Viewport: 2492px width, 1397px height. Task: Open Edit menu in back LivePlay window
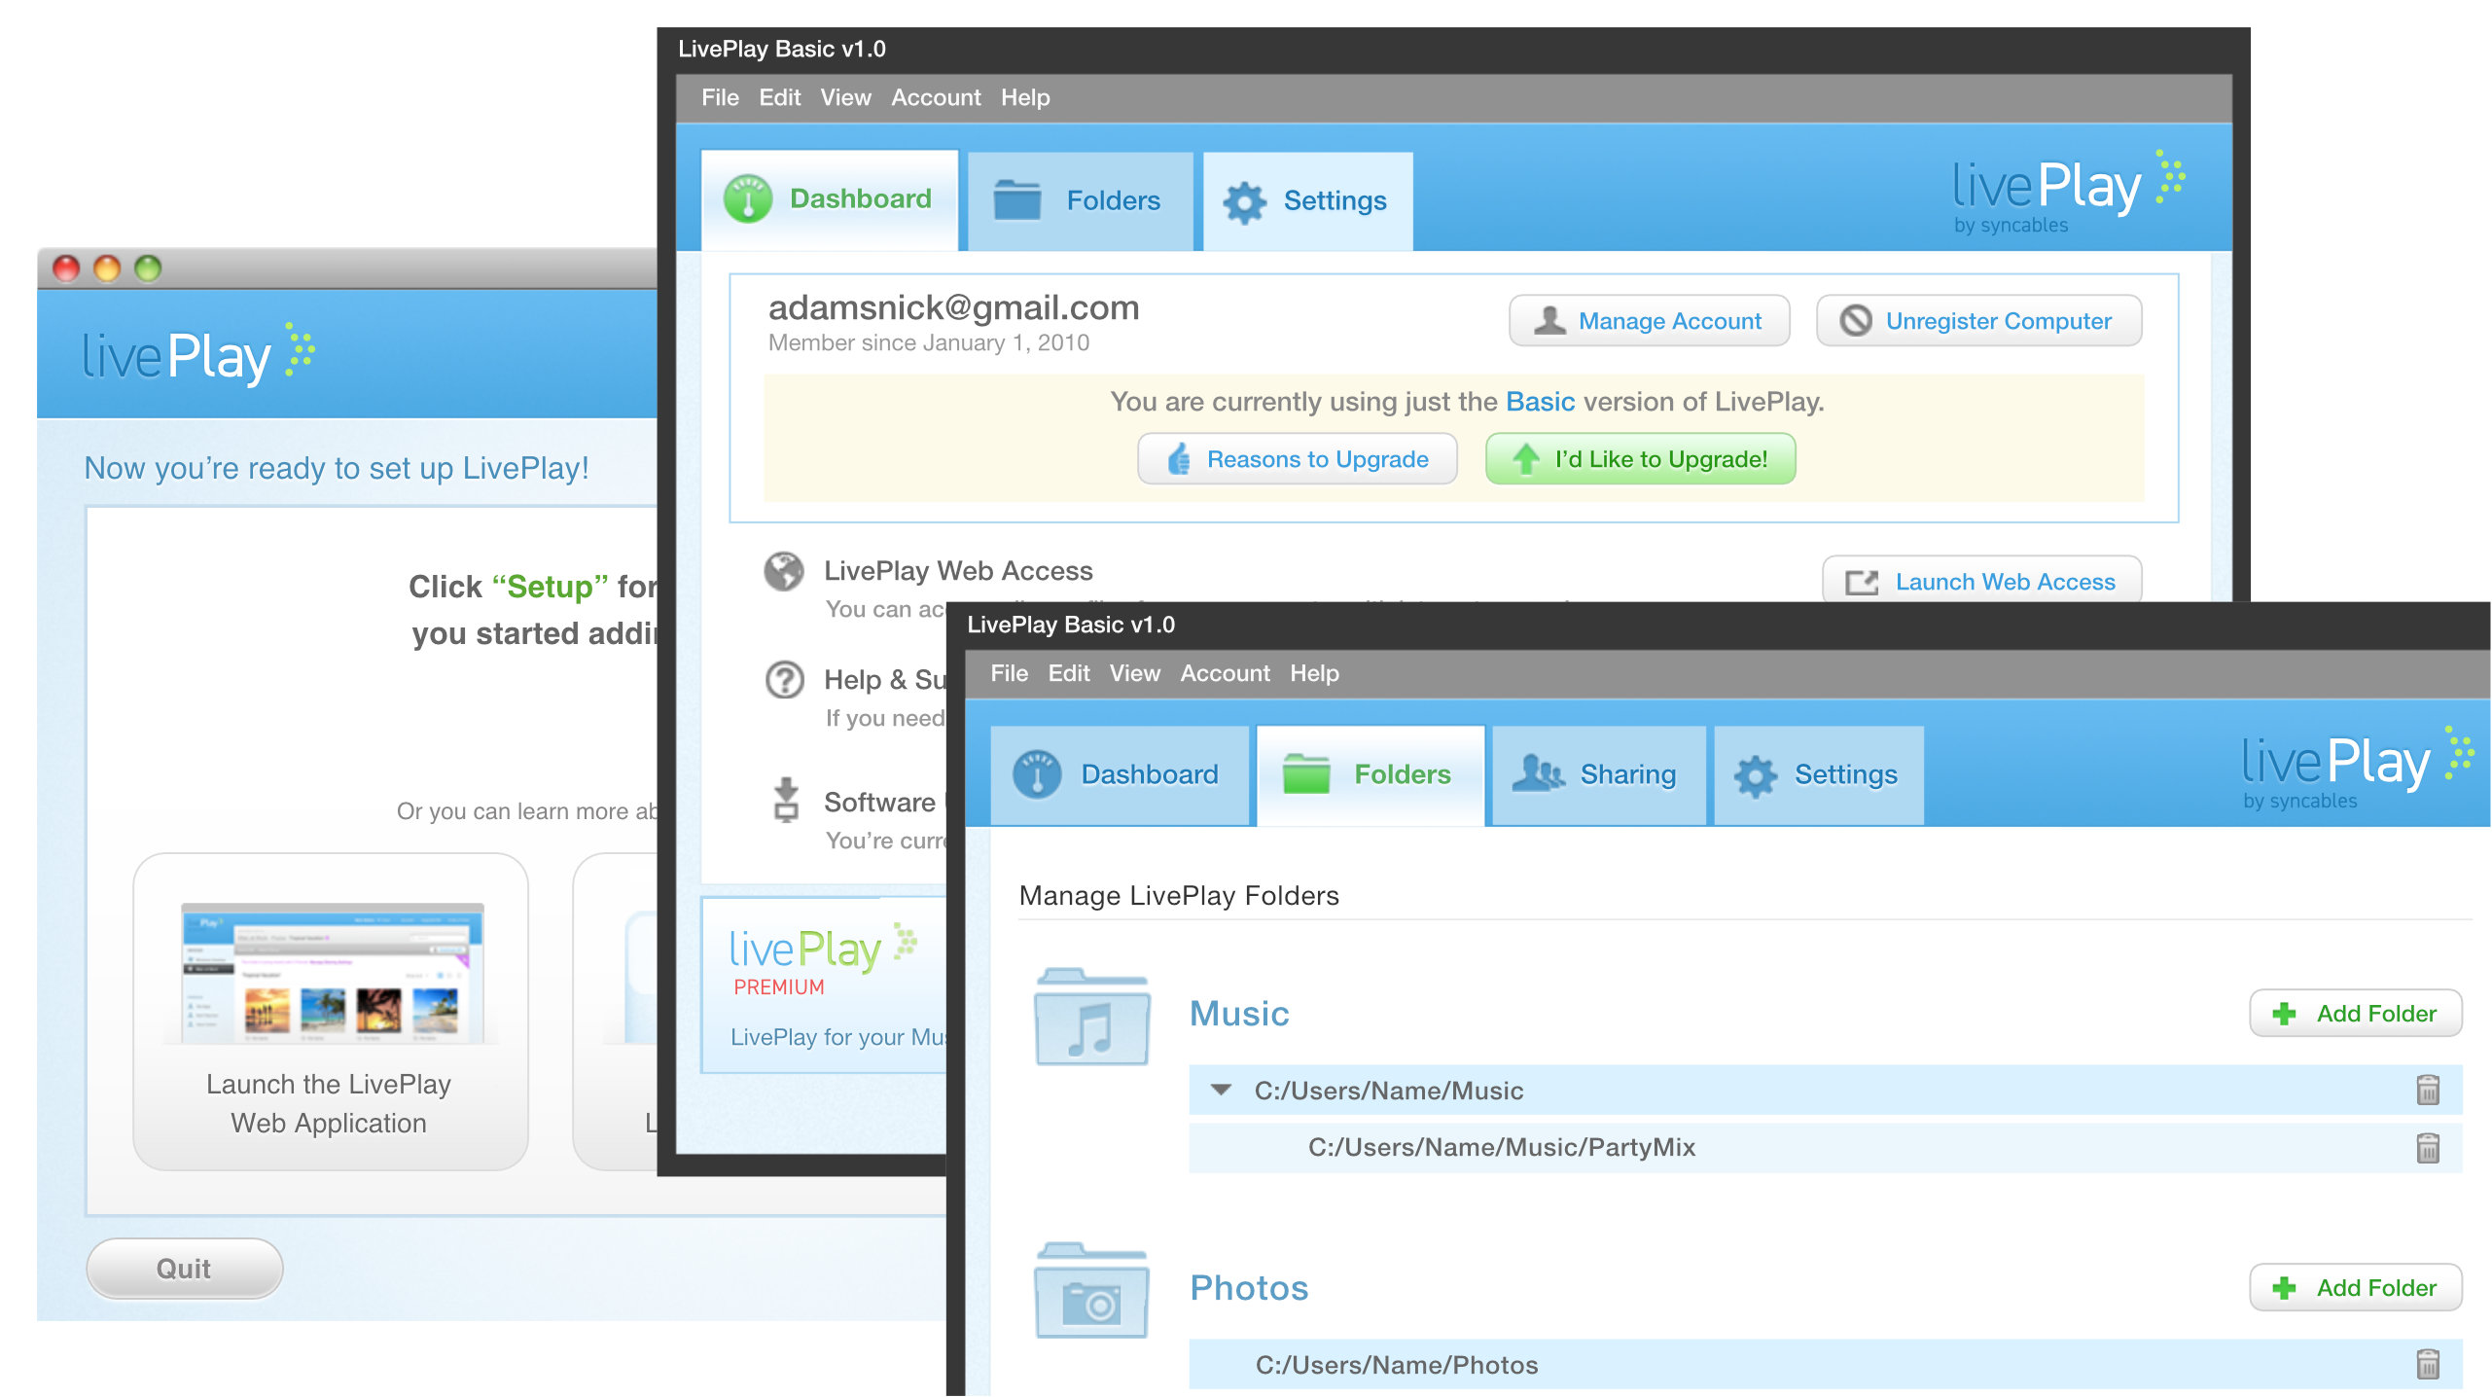tap(779, 97)
